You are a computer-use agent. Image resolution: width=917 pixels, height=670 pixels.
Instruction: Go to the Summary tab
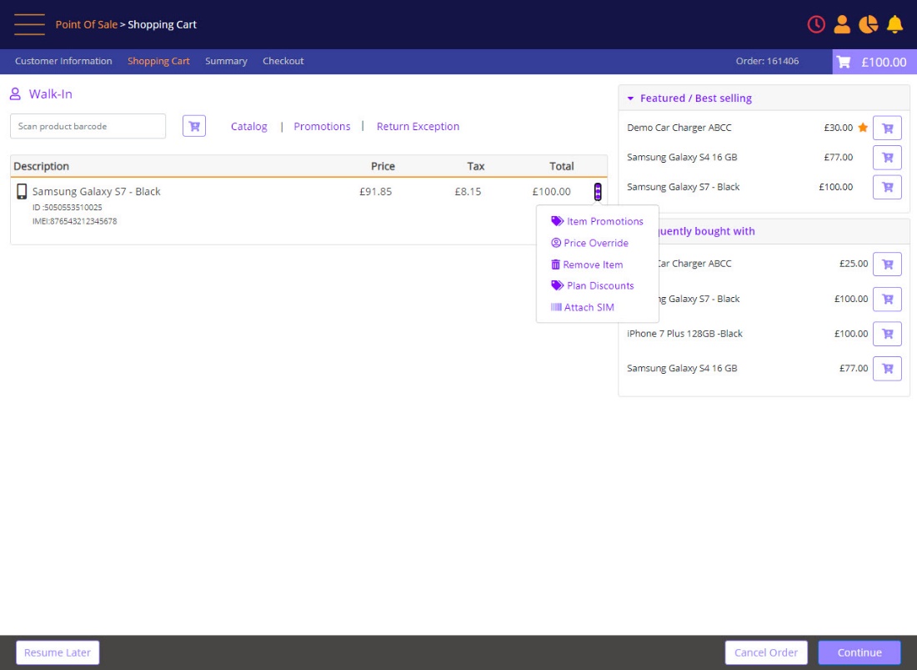226,61
